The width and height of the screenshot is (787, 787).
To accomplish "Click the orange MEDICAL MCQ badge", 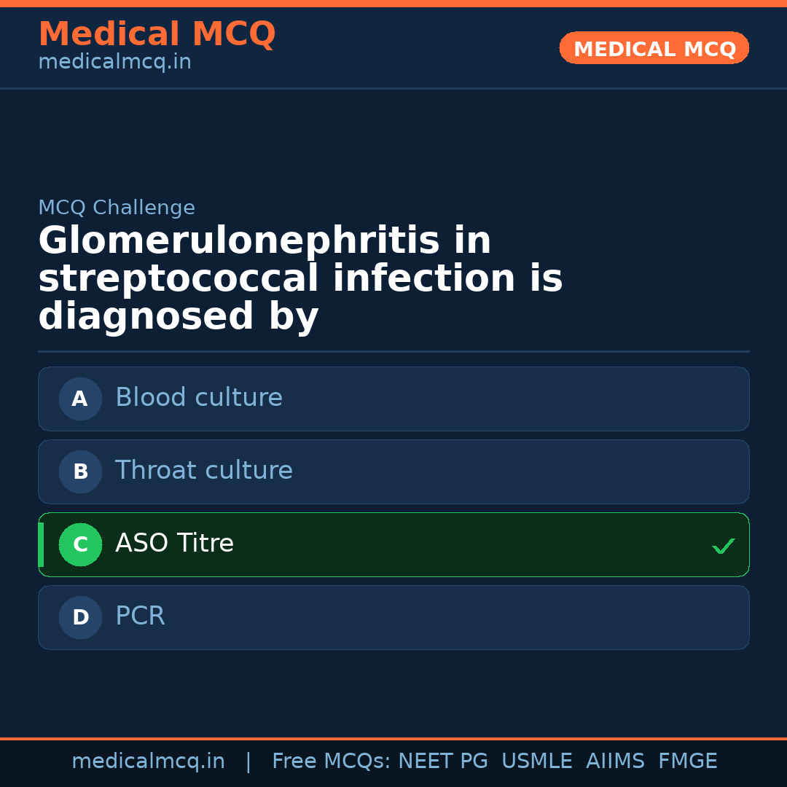I will pos(654,48).
